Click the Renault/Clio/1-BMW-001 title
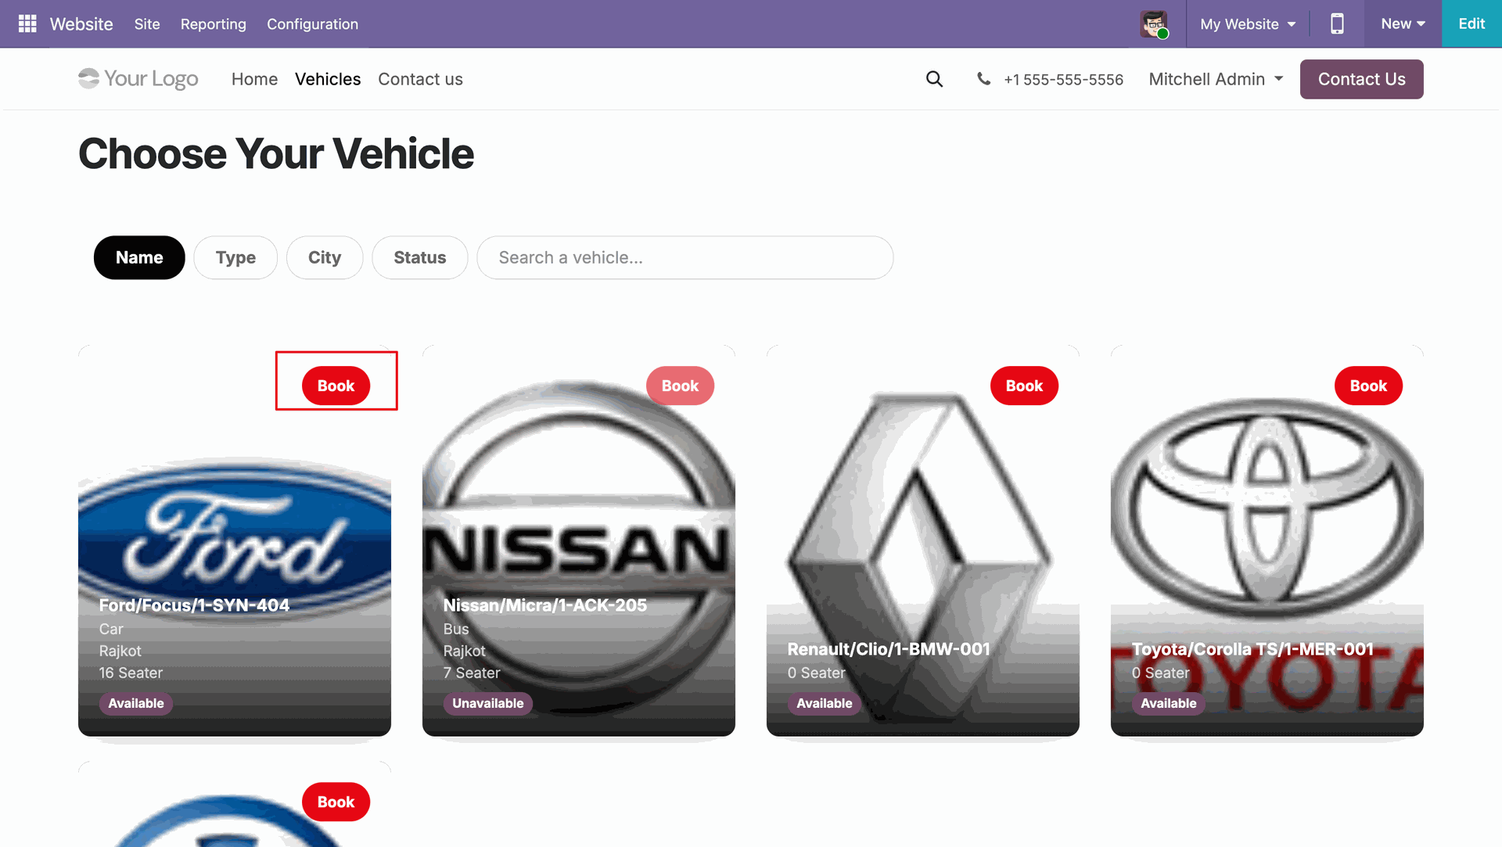Viewport: 1502px width, 847px height. tap(889, 649)
